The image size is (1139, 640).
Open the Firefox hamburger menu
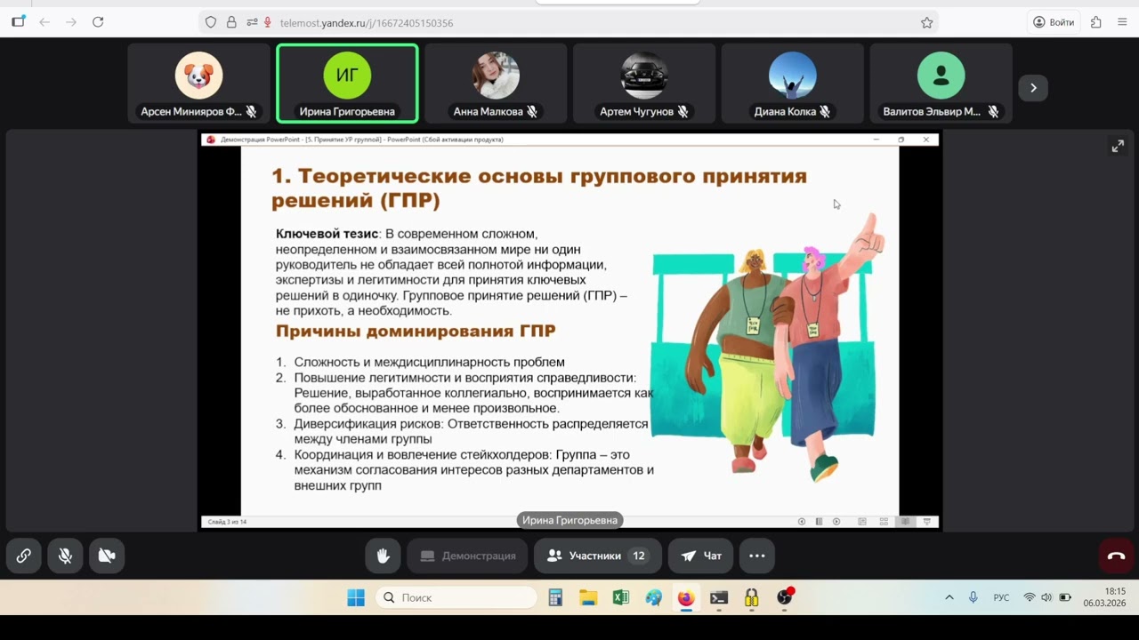pyautogui.click(x=1122, y=22)
